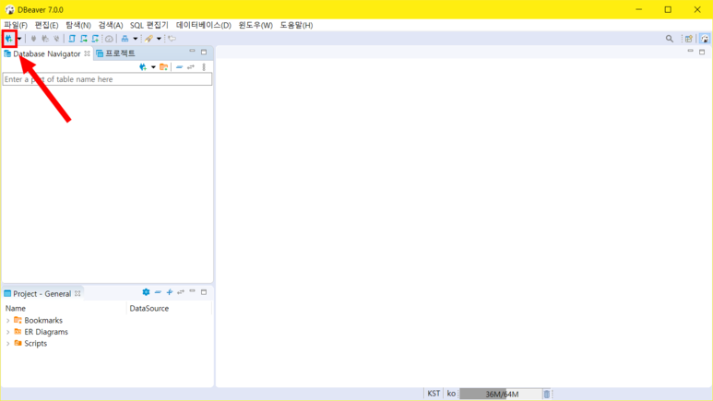Click the ko locale in status bar
Screen dimensions: 713x401
451,394
